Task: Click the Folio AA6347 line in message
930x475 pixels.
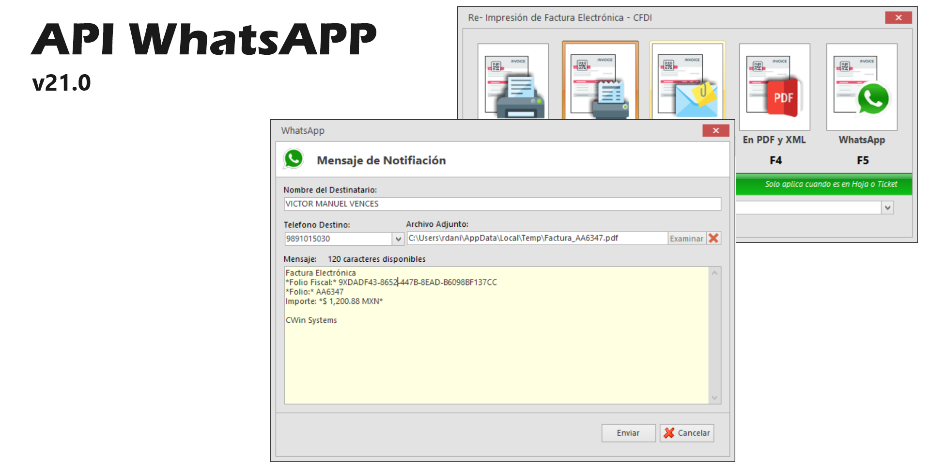Action: [x=314, y=292]
